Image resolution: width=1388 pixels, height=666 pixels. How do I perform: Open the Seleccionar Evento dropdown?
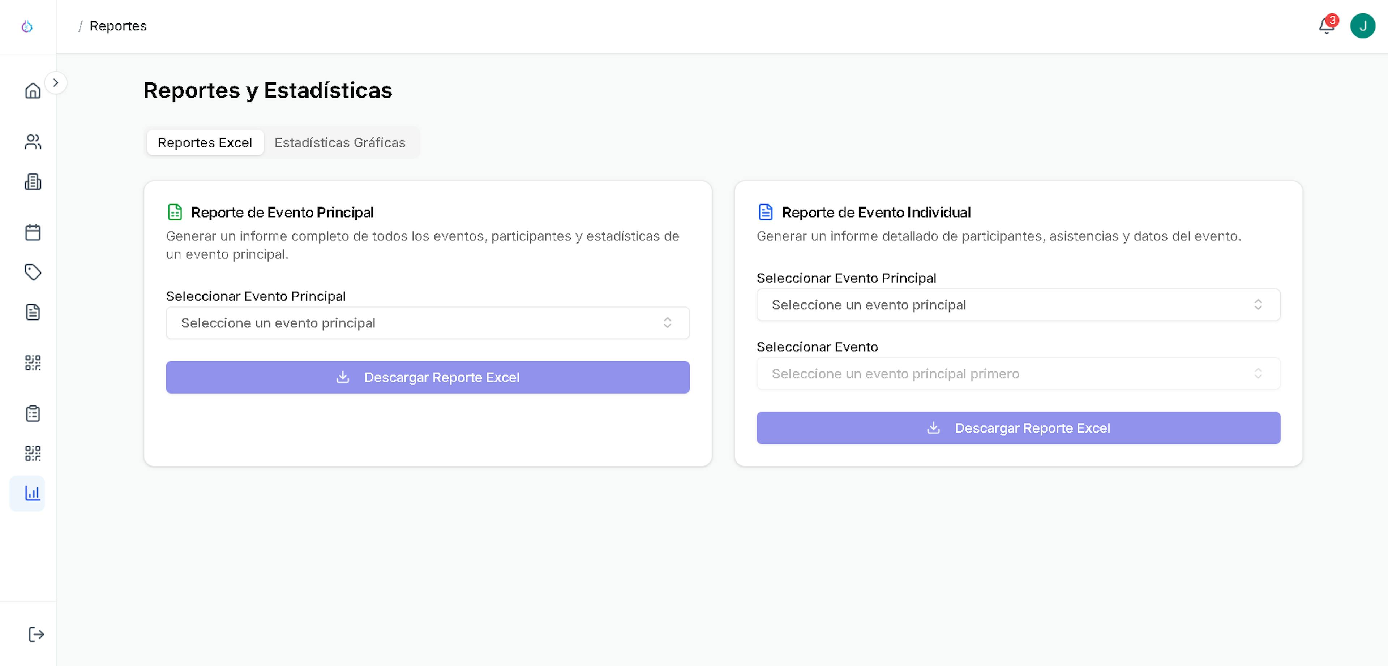[1018, 373]
